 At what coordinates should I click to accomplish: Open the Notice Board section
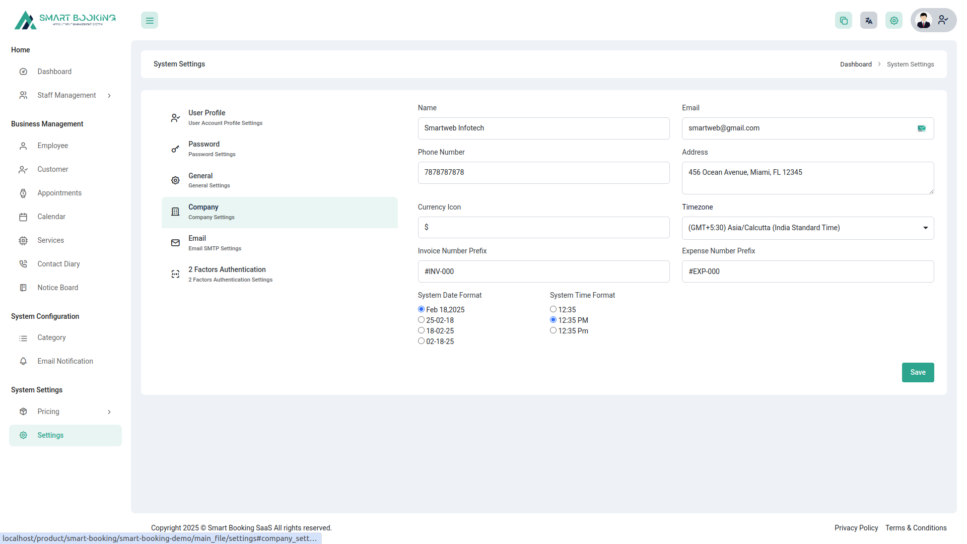point(57,287)
